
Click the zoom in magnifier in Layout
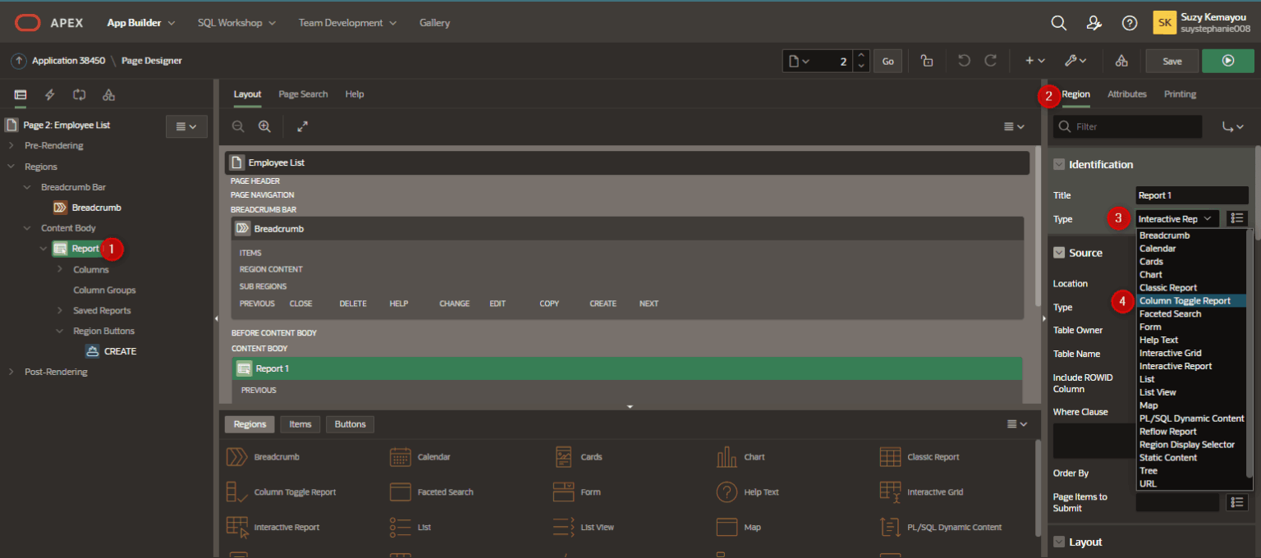coord(264,126)
